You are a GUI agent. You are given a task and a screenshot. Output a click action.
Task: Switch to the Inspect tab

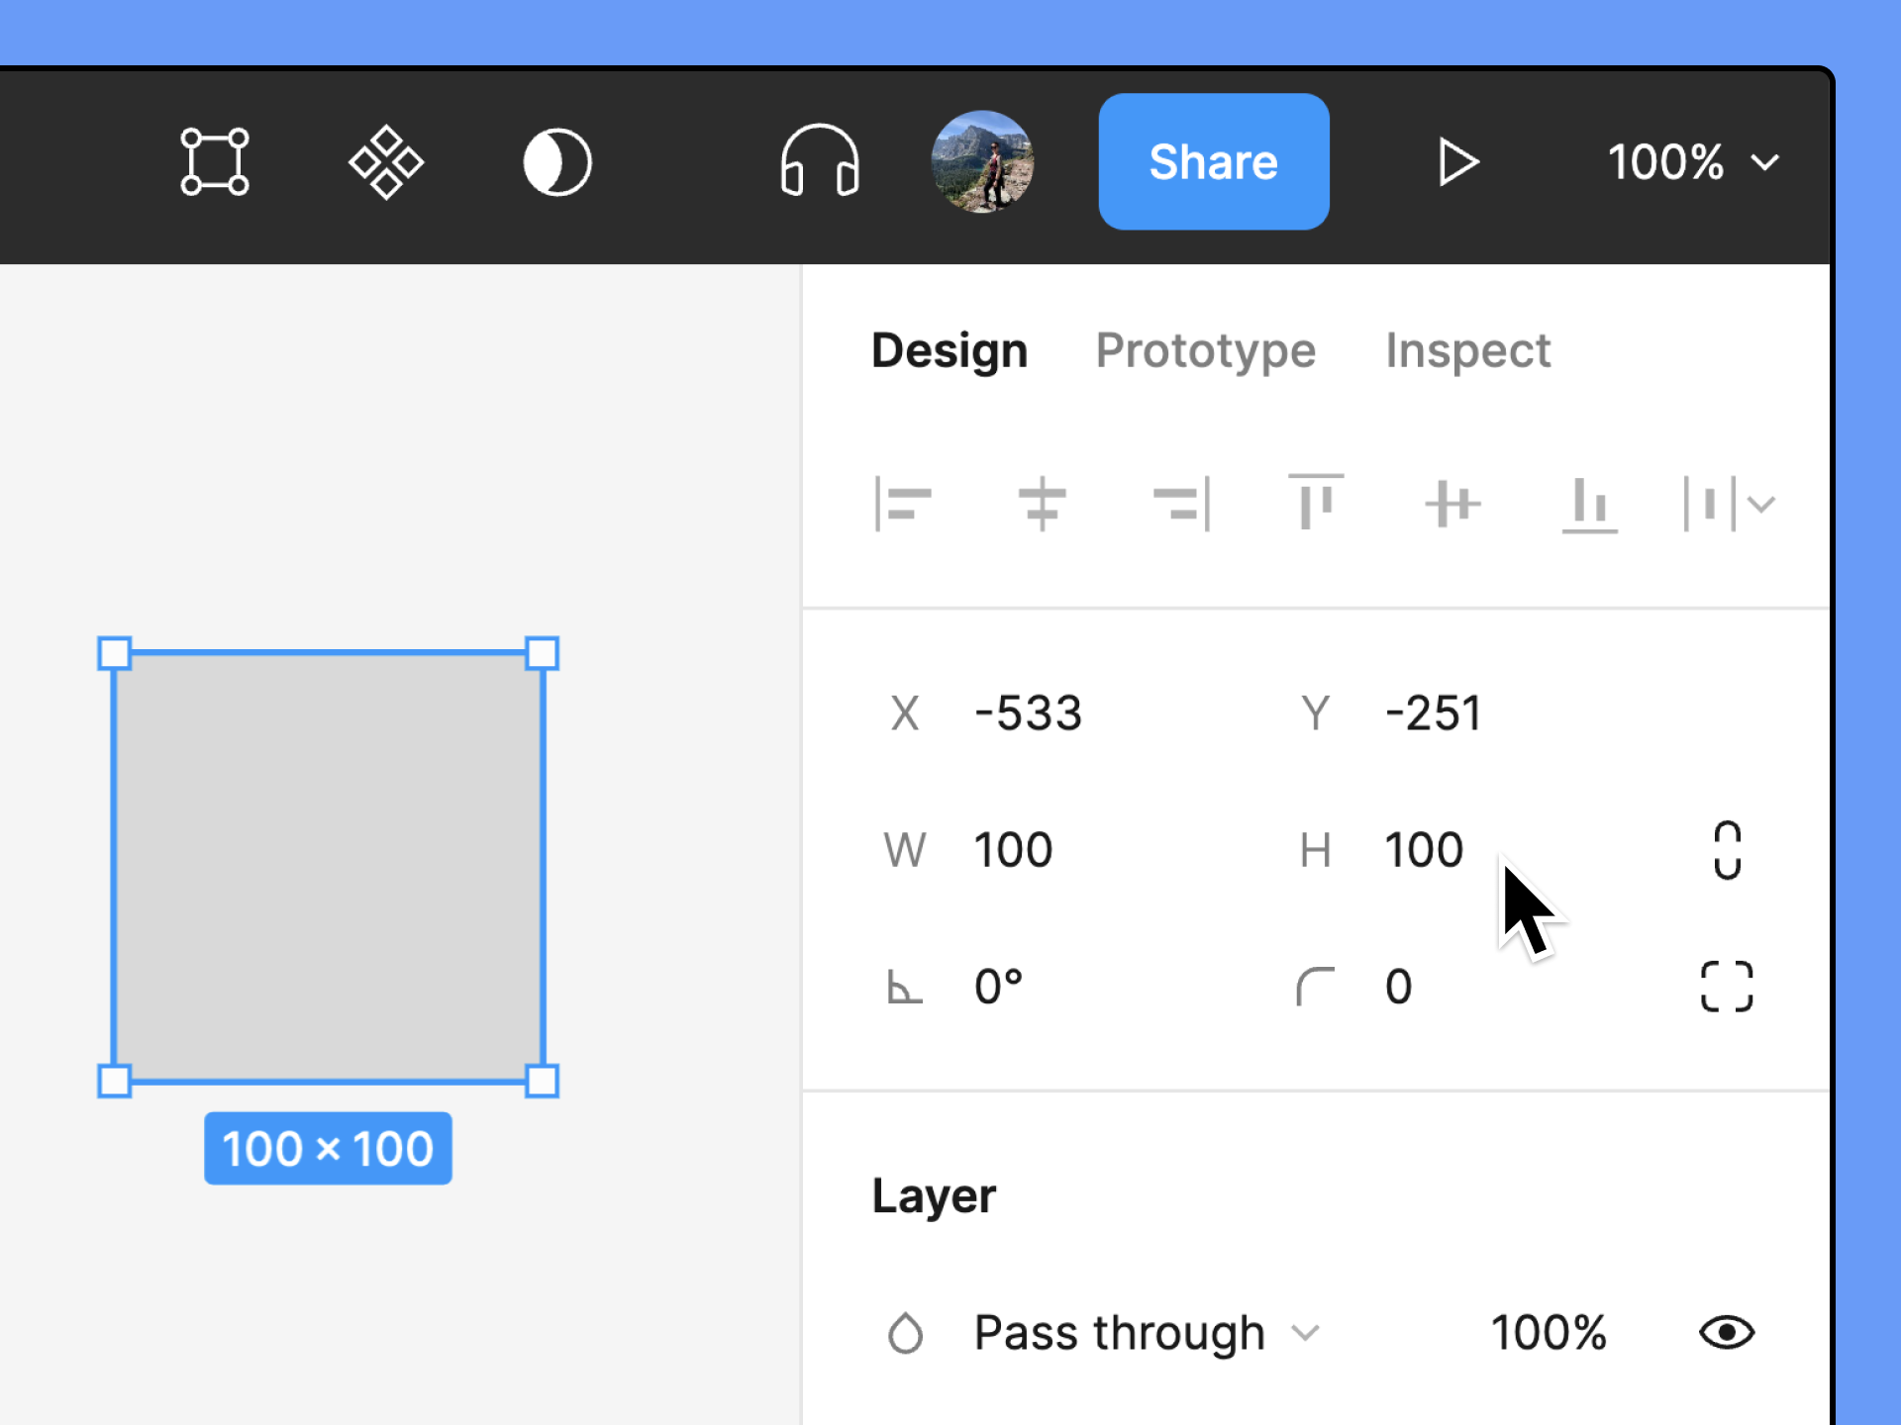pyautogui.click(x=1467, y=348)
